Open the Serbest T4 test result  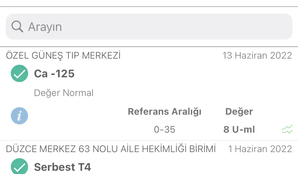[x=63, y=167]
